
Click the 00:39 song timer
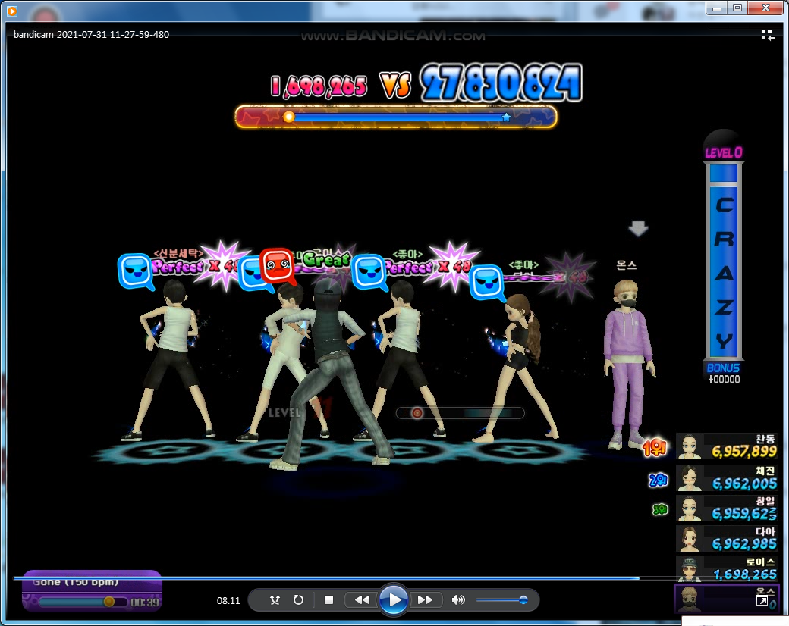[145, 603]
